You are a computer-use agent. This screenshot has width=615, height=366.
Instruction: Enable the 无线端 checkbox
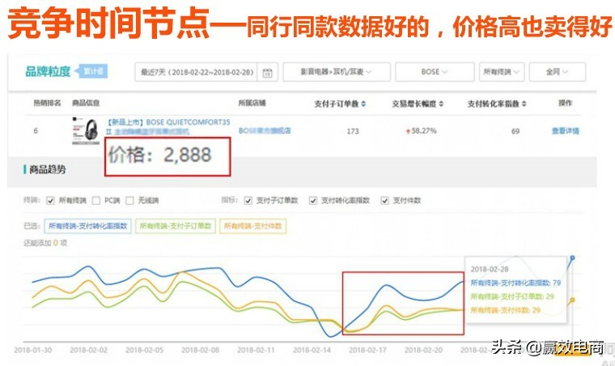[129, 201]
